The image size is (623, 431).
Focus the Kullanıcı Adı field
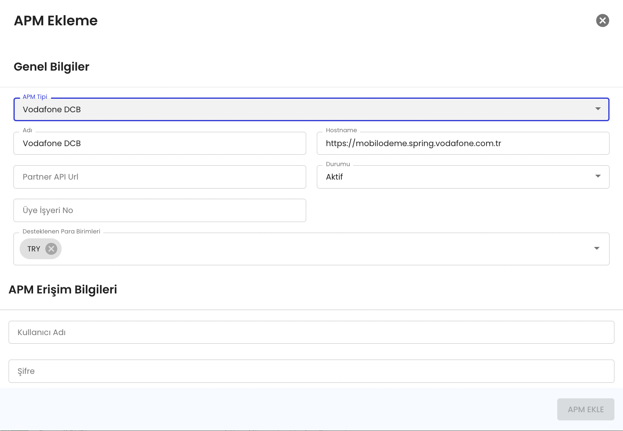click(x=311, y=332)
